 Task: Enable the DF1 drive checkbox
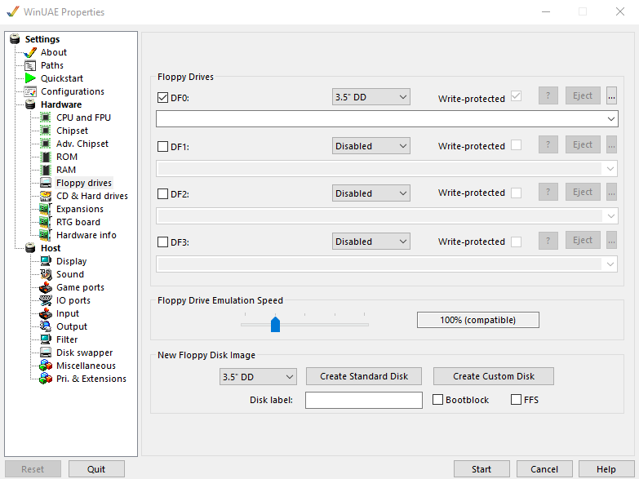tap(162, 146)
